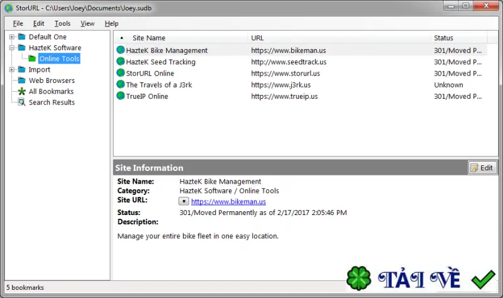Expand the Import category node
Image resolution: width=503 pixels, height=298 pixels.
[x=12, y=70]
